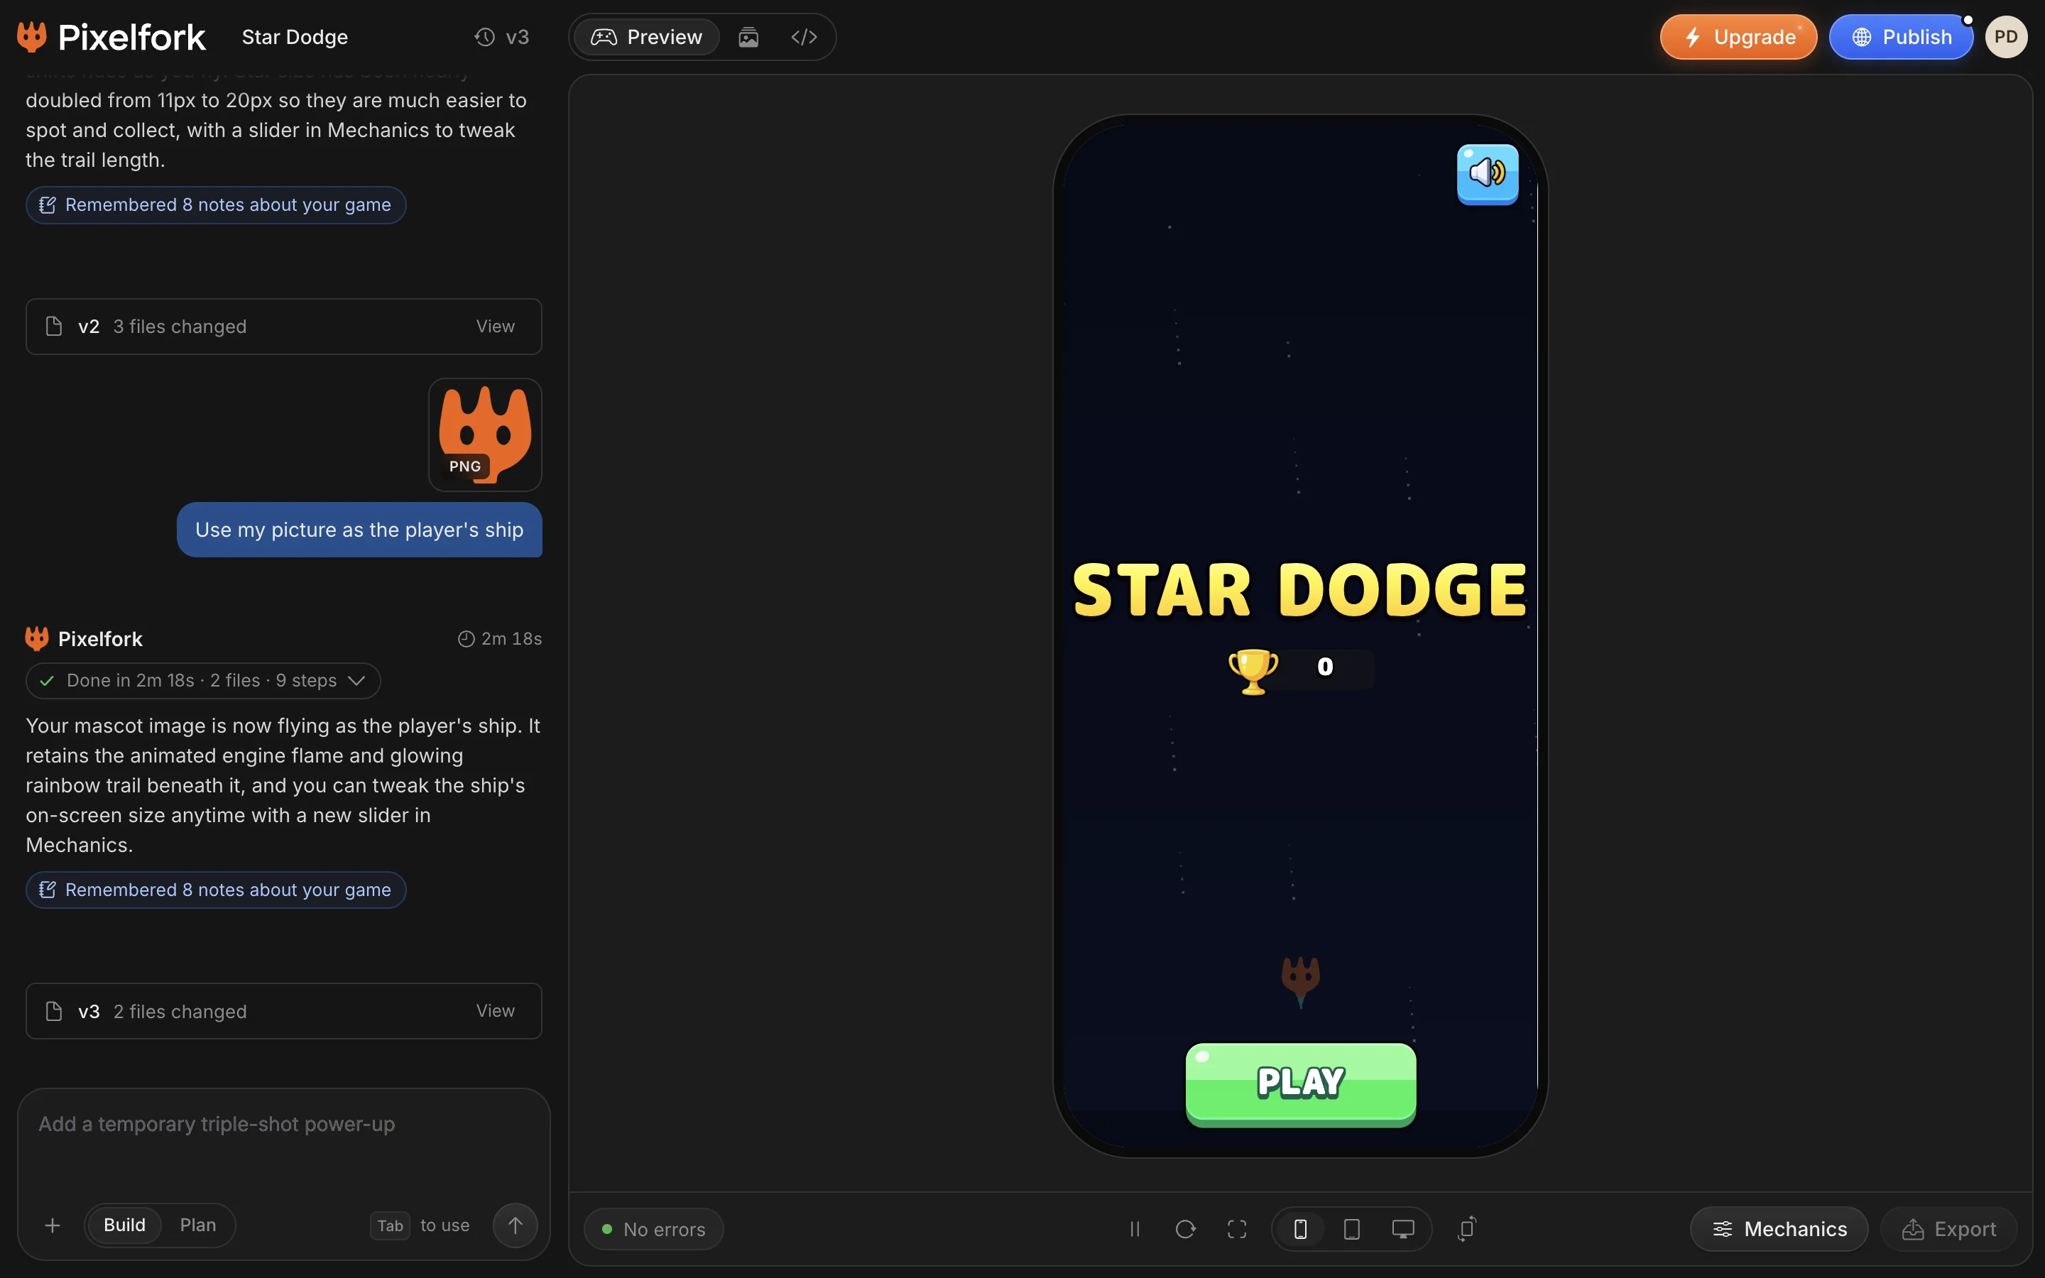2045x1278 pixels.
Task: Select tablet device preview
Action: pos(1352,1229)
